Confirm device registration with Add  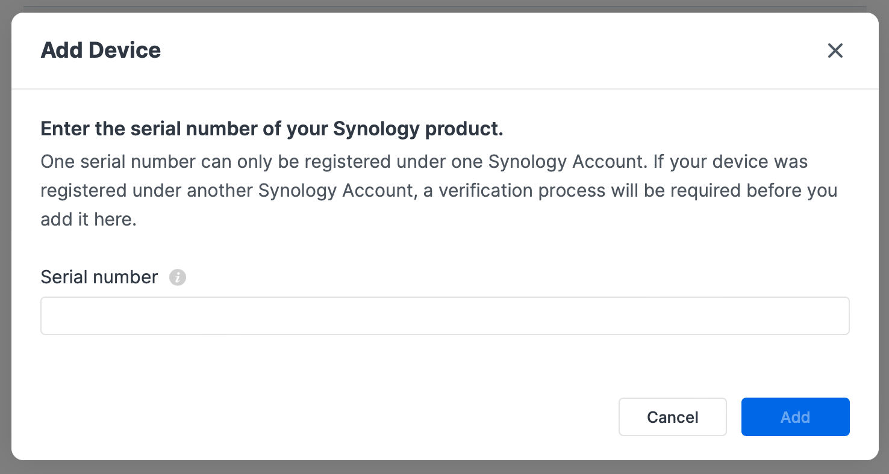click(795, 417)
